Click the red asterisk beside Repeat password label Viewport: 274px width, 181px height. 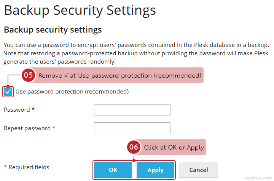[54, 128]
